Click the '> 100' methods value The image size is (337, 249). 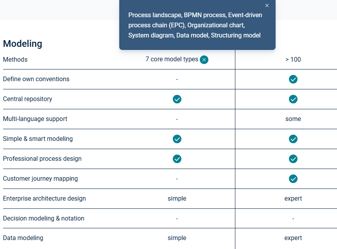pyautogui.click(x=293, y=59)
